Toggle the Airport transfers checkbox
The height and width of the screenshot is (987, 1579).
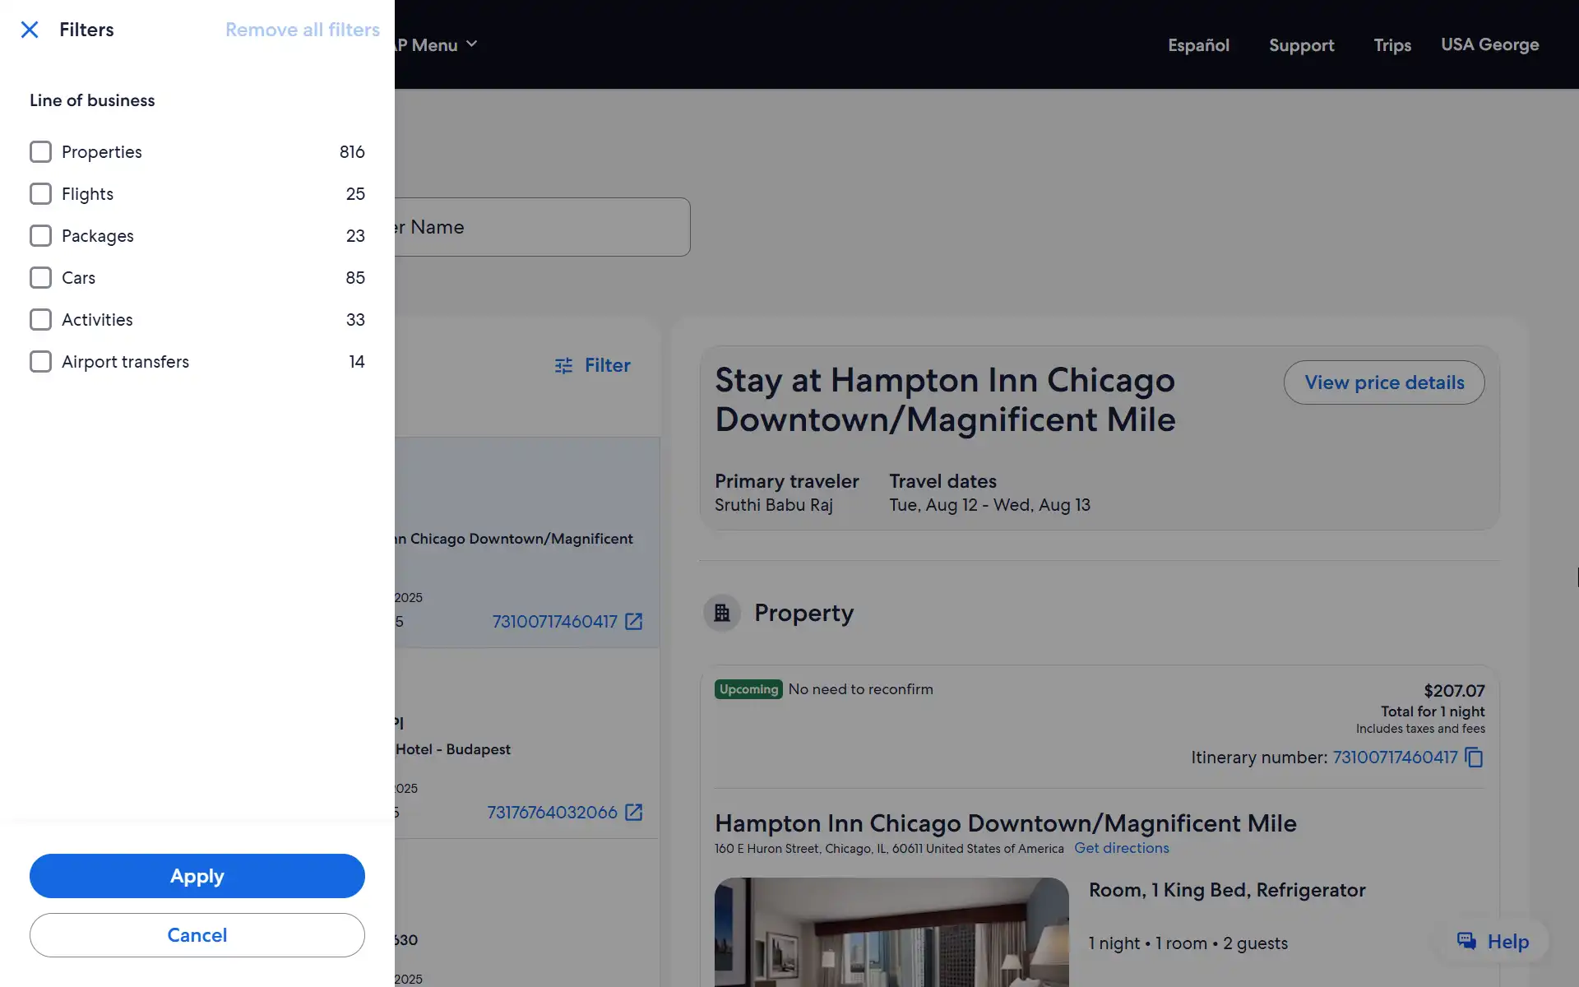pos(40,362)
